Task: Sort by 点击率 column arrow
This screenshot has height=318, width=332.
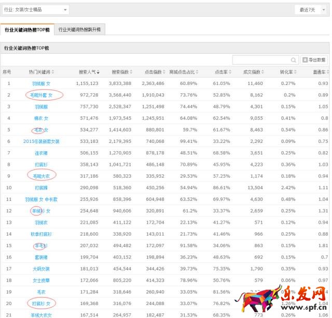Action: click(231, 72)
